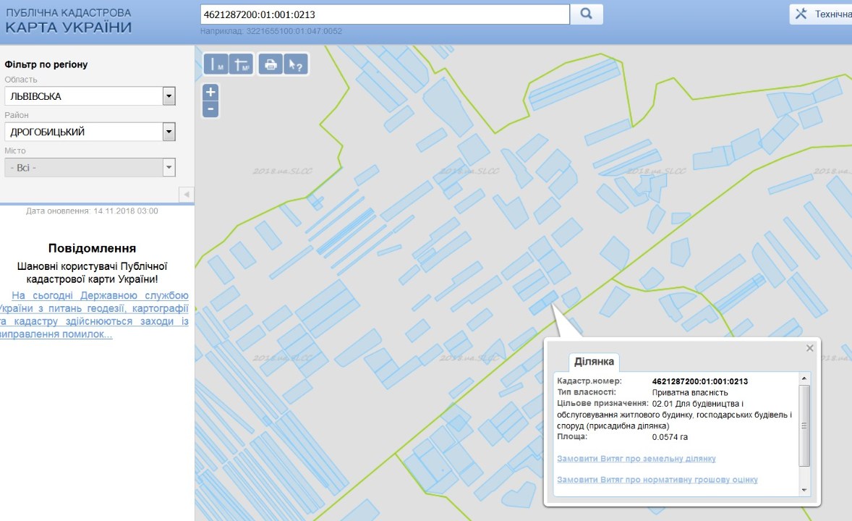The height and width of the screenshot is (521, 852).
Task: Open the Область dropdown showing ЛЬВІВСЬКА
Action: pyautogui.click(x=169, y=96)
